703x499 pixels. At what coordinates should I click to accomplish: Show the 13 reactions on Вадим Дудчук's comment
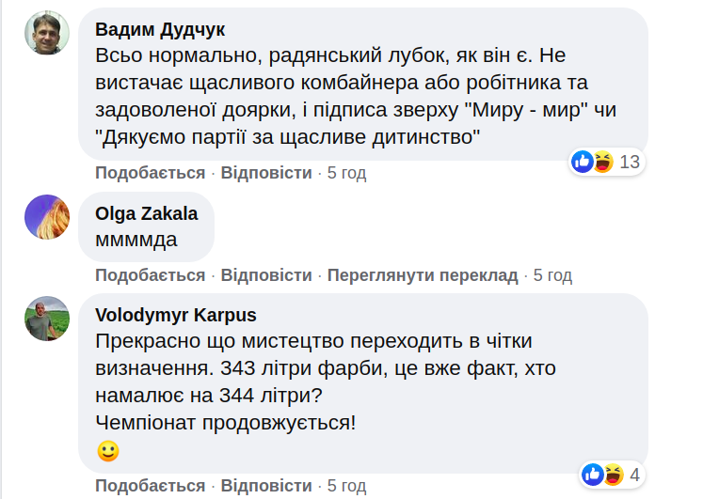click(x=630, y=163)
